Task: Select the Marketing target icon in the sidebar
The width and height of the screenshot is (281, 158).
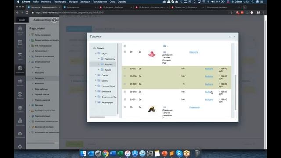Action: click(20, 68)
